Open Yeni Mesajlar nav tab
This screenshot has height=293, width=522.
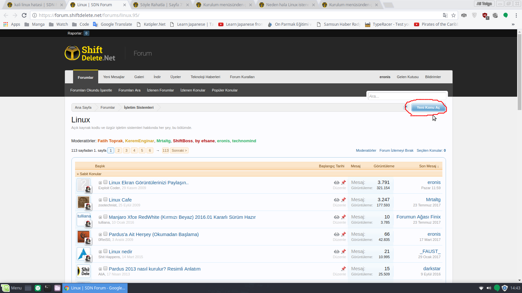(x=114, y=77)
